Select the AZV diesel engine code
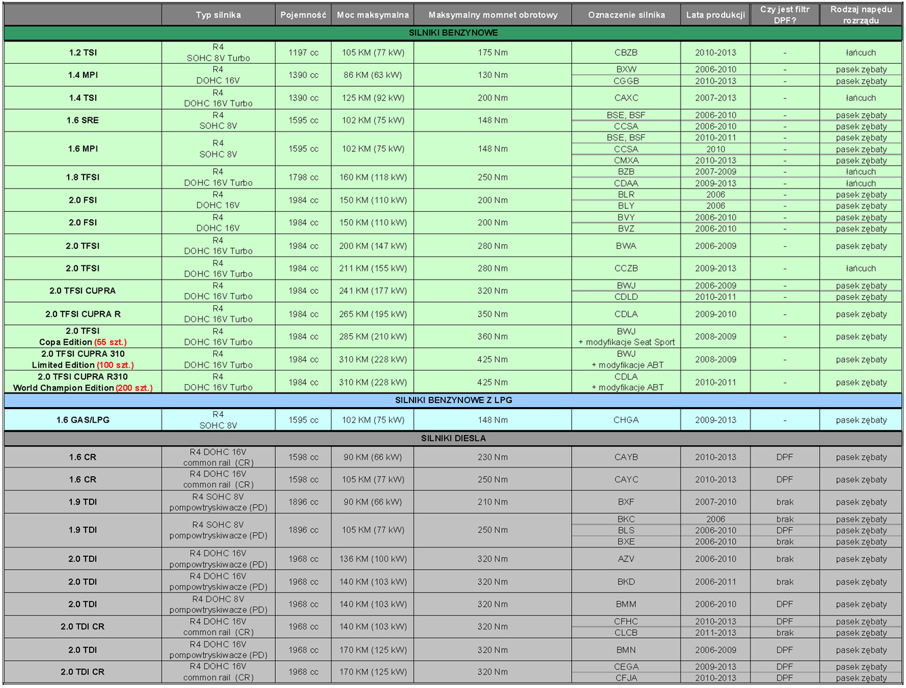Viewport: 906px width, 688px height. [x=626, y=559]
